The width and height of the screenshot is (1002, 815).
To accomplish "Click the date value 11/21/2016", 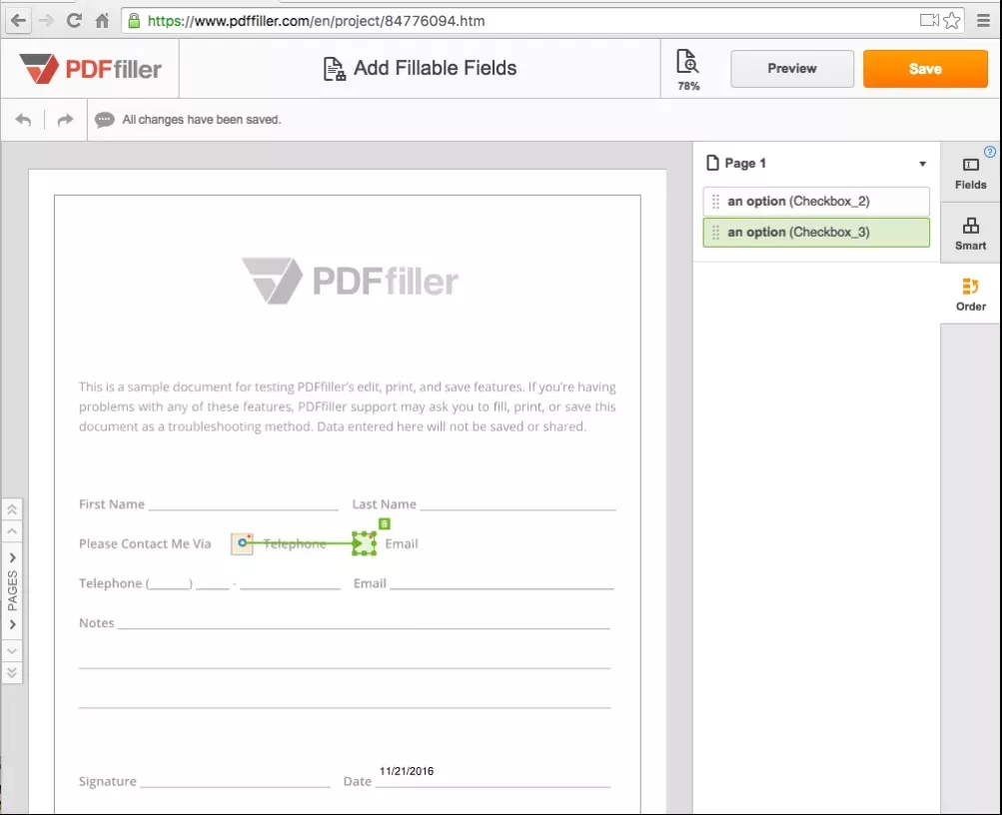I will tap(407, 771).
